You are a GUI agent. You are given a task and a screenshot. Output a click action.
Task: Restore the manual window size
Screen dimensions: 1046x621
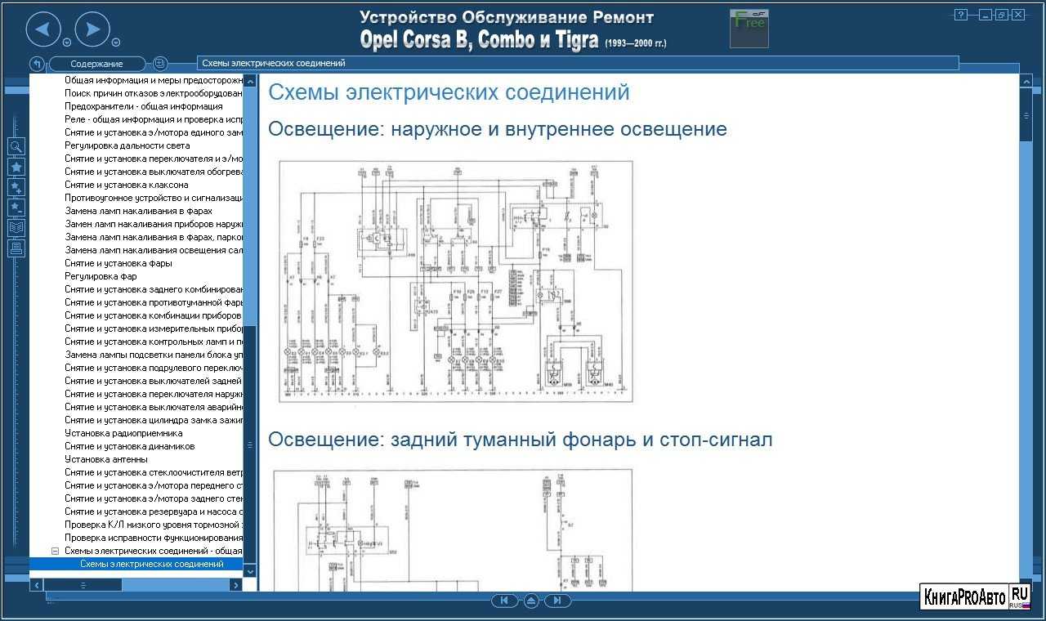pyautogui.click(x=1001, y=15)
